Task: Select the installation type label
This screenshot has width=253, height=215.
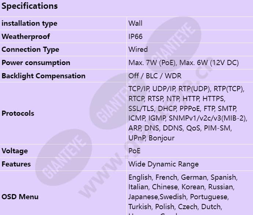Action: click(x=29, y=24)
